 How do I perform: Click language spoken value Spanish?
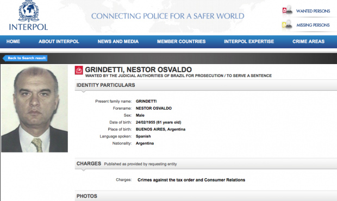(143, 136)
